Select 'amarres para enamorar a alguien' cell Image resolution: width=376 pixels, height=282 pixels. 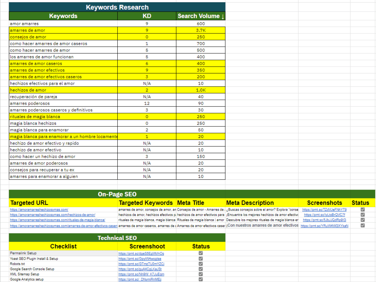(x=63, y=176)
